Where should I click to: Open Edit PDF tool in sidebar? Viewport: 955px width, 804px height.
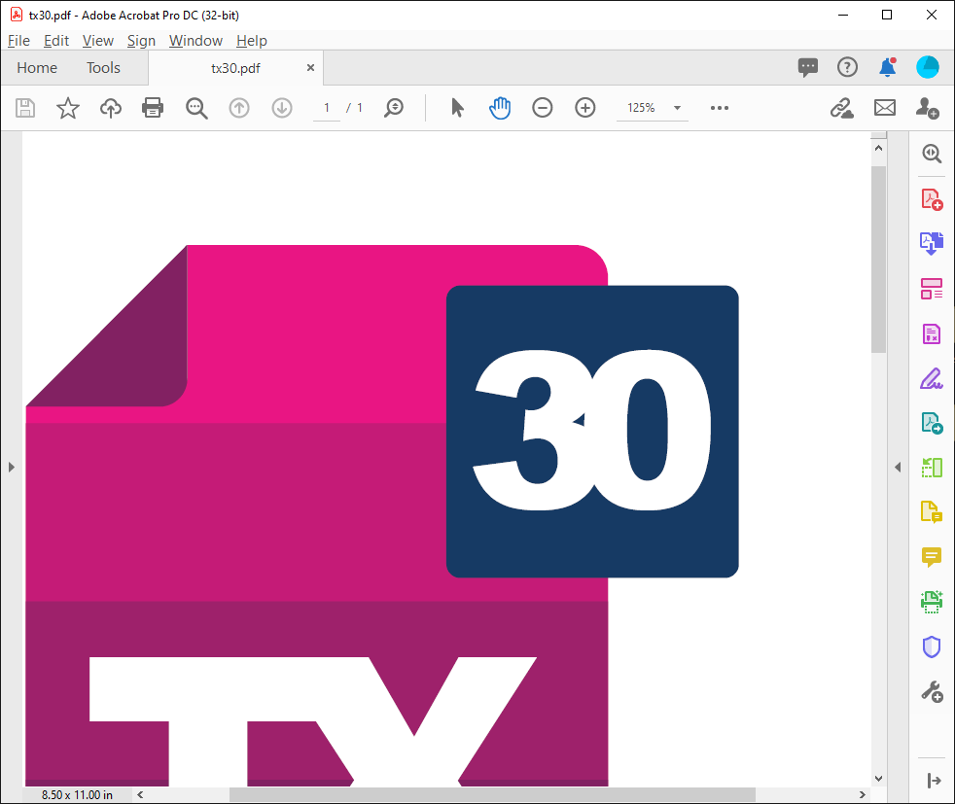pyautogui.click(x=932, y=333)
